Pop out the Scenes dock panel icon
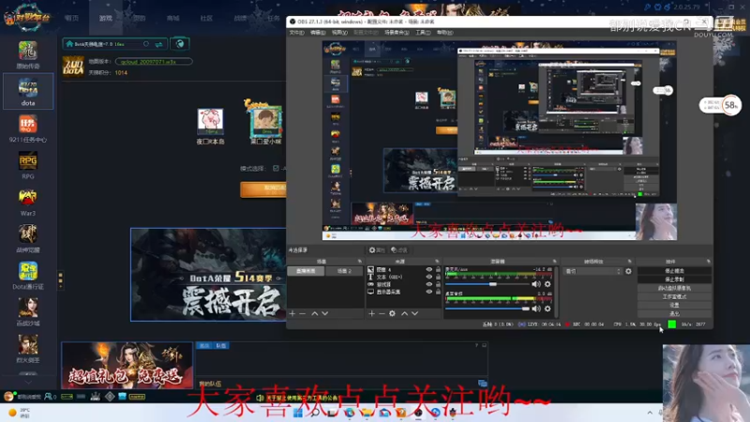The width and height of the screenshot is (750, 422). coord(360,262)
